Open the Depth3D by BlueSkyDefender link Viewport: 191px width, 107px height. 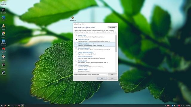[85, 52]
